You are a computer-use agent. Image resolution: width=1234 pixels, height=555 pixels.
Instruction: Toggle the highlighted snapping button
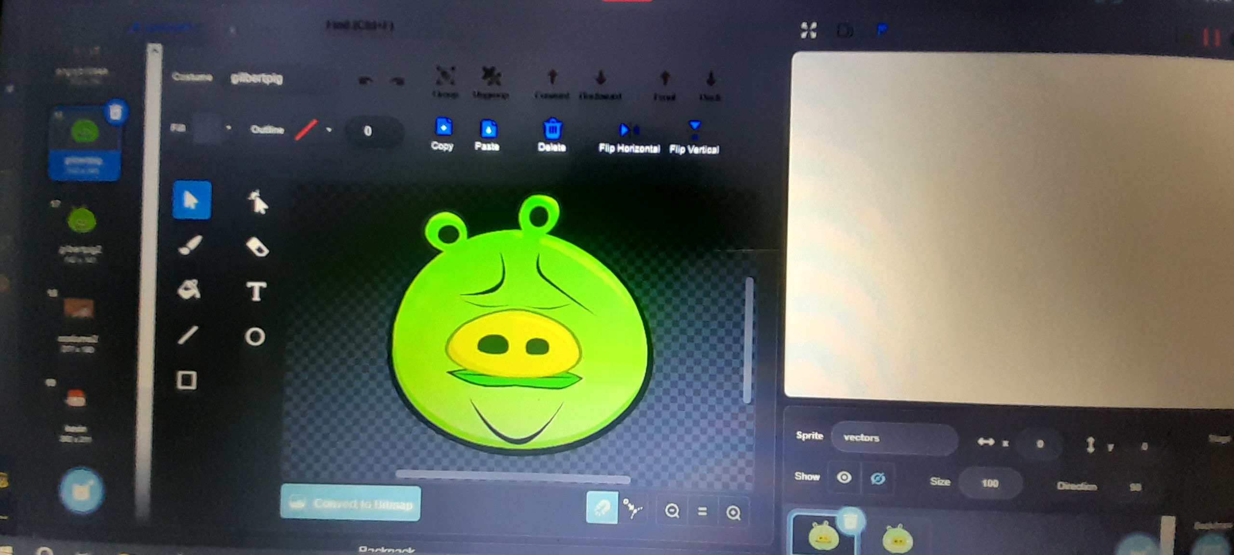(x=602, y=507)
